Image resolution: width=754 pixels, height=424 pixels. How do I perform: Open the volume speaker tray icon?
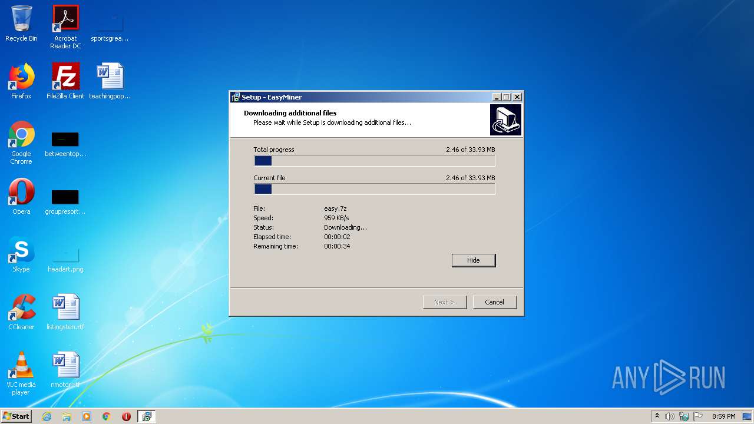670,416
